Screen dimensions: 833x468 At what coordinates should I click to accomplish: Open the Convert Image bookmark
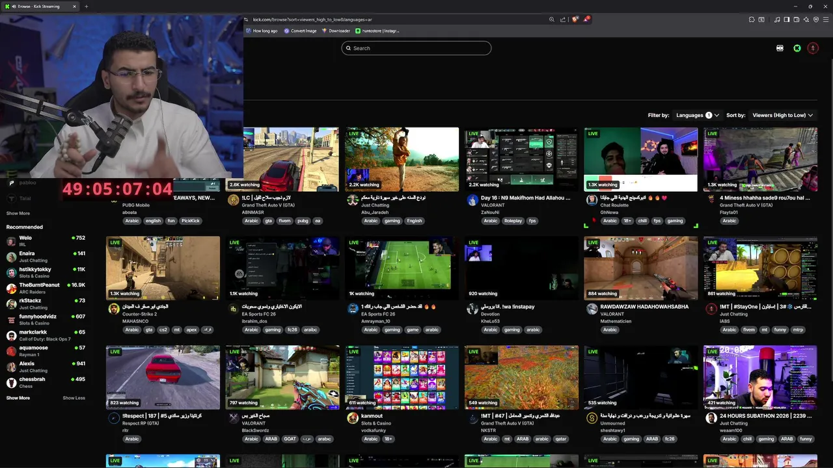click(300, 31)
